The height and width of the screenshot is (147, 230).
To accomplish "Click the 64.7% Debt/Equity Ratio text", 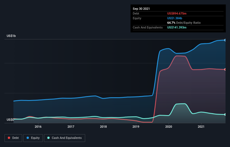I will coord(184,23).
